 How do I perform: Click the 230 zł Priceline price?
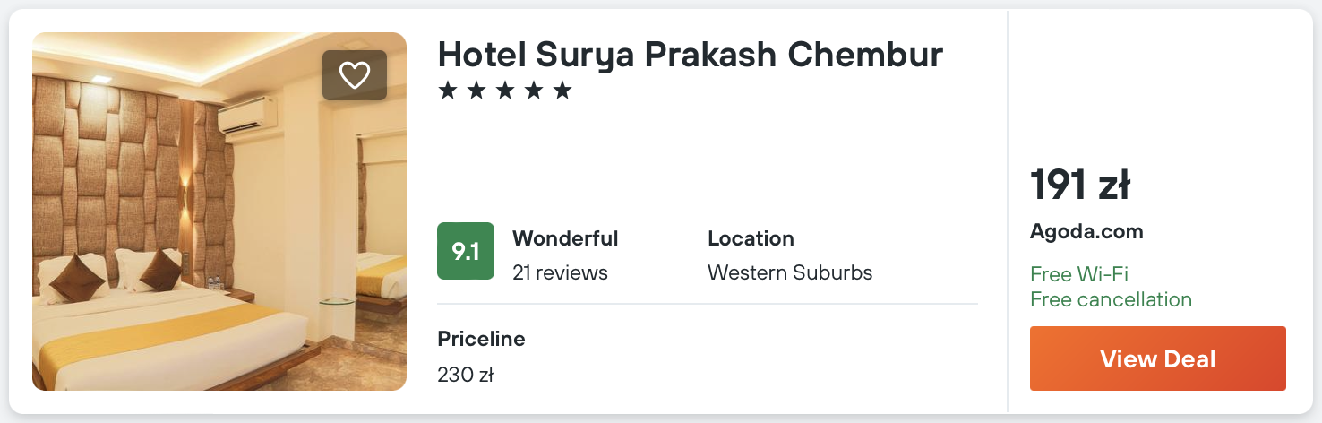click(x=465, y=375)
